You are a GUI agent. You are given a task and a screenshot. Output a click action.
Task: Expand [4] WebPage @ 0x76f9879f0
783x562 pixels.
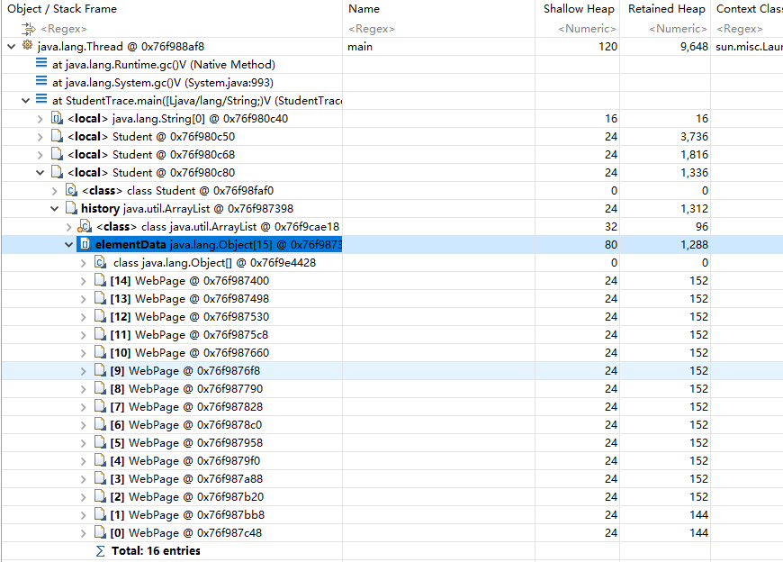point(84,461)
